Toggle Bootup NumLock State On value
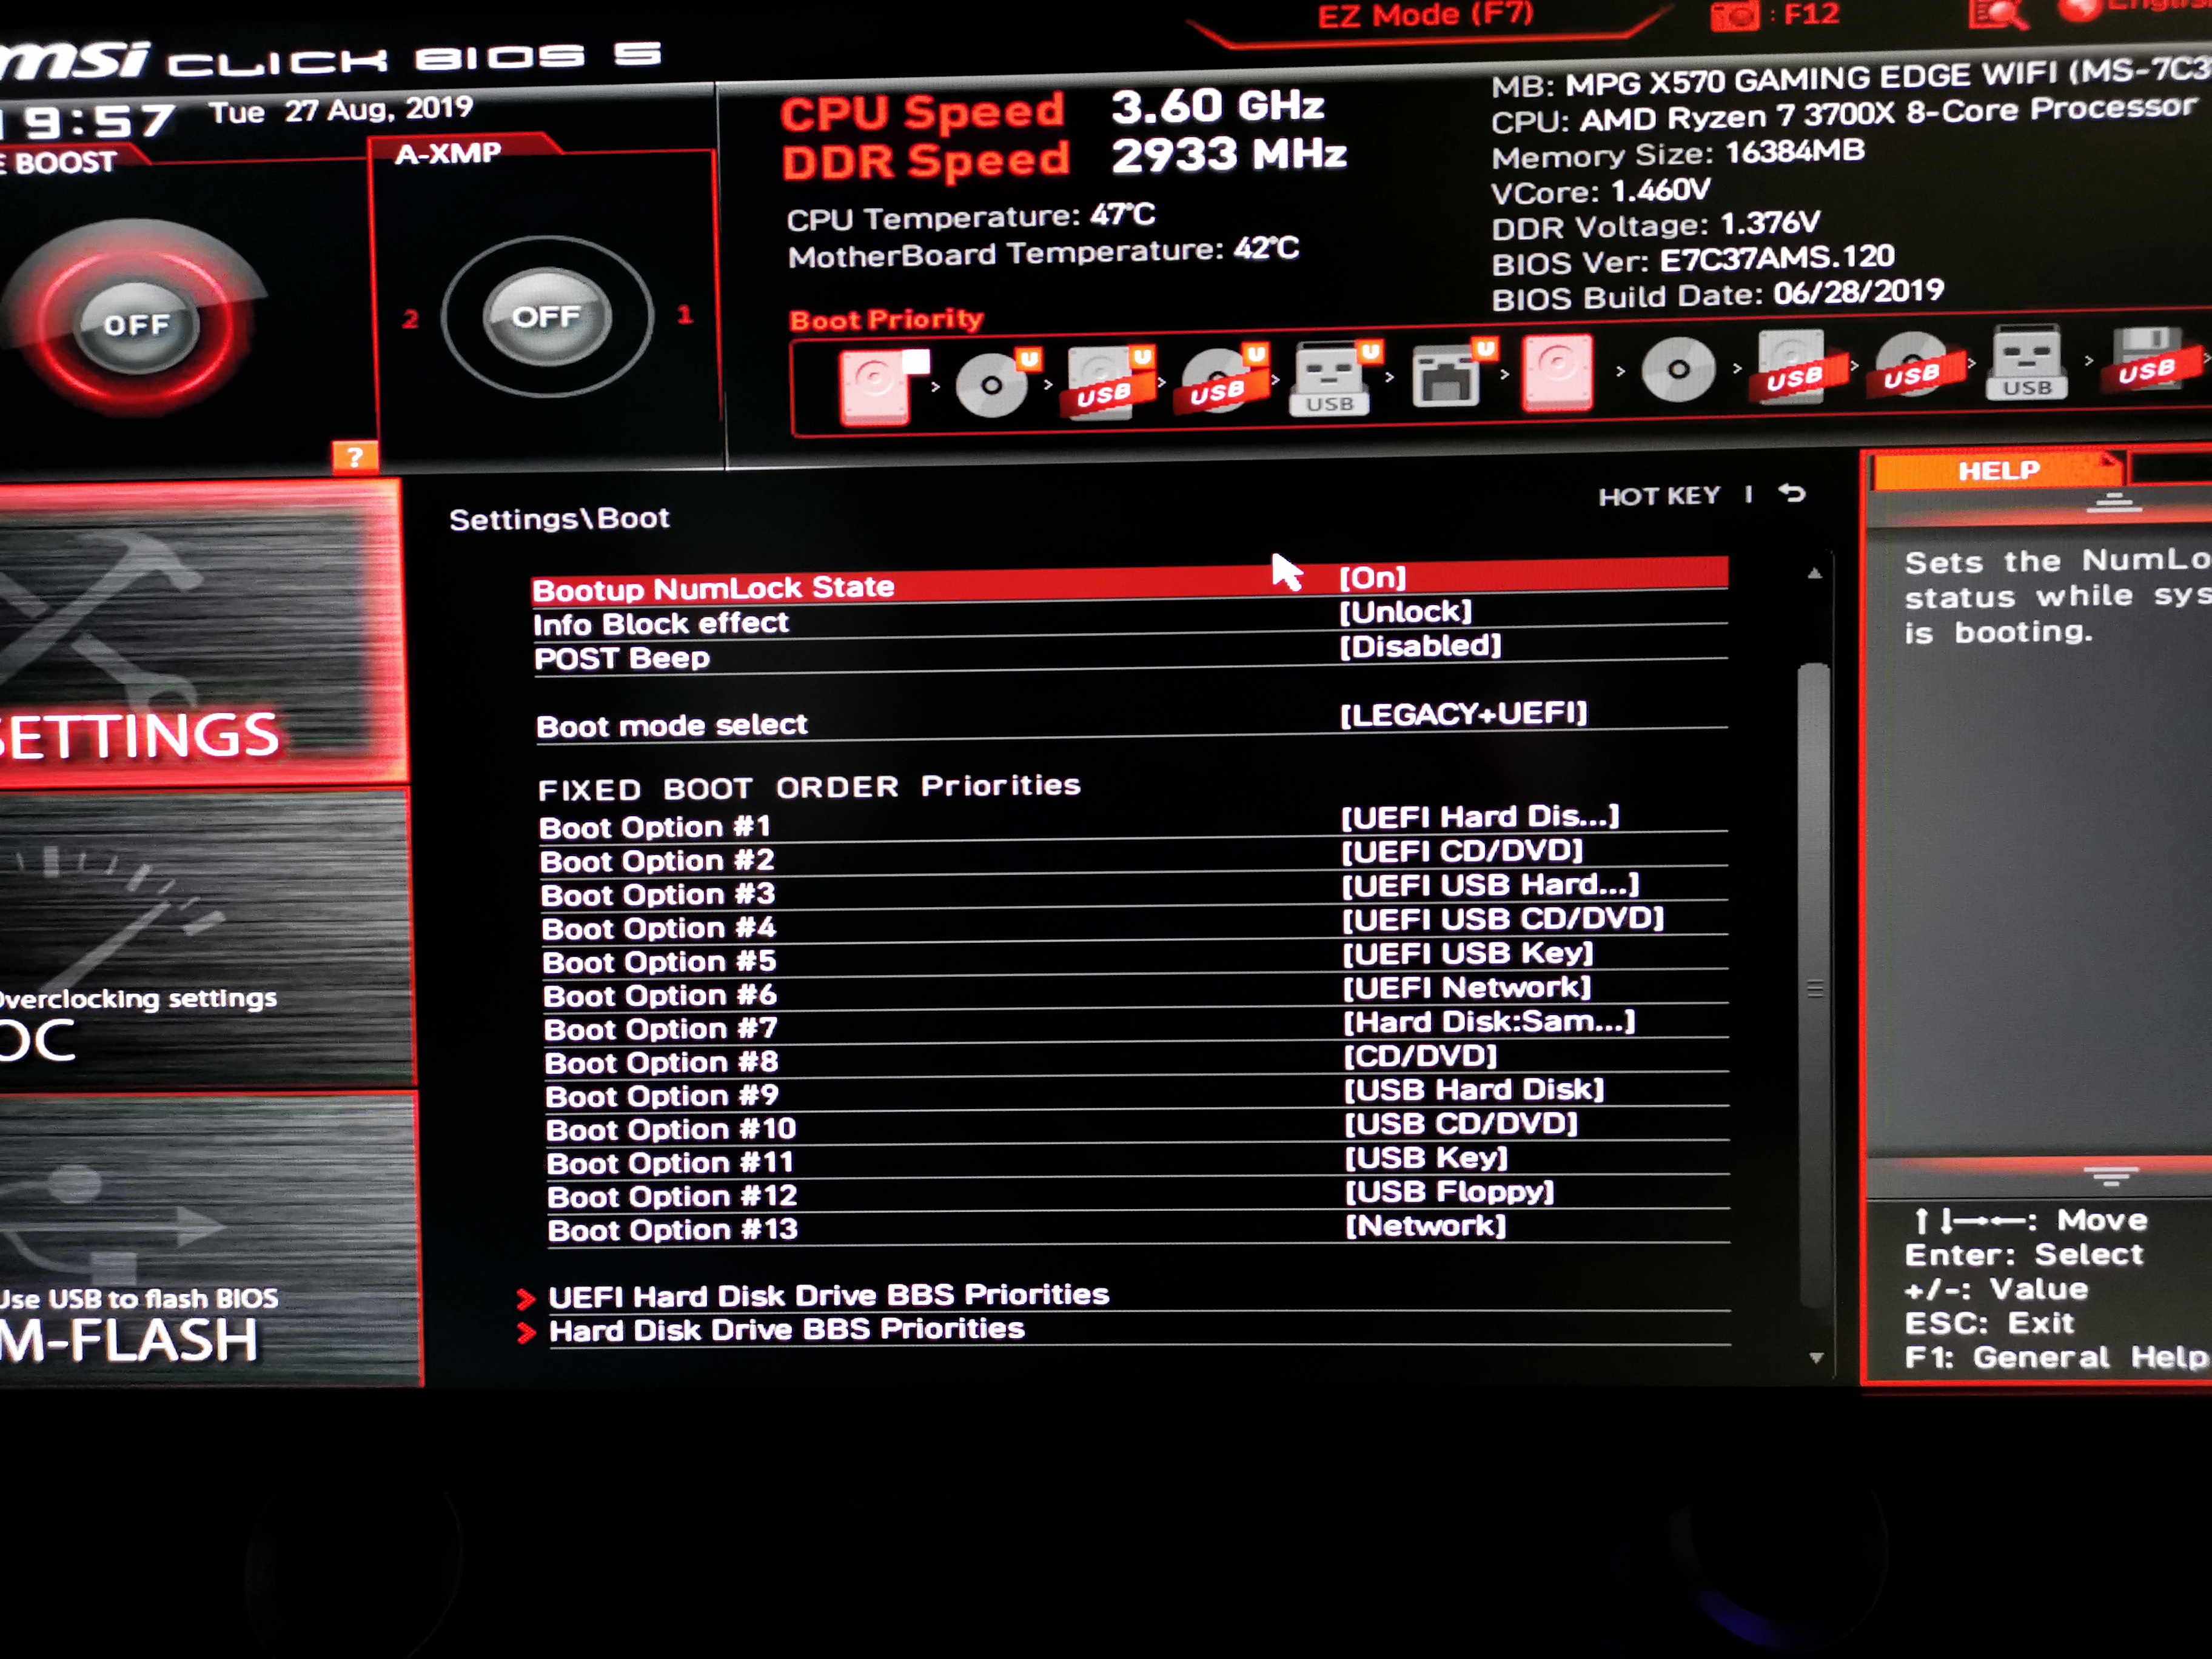Viewport: 2212px width, 1659px height. coord(1372,577)
